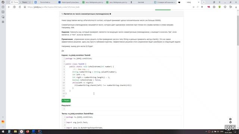Click the 'int left = 0;' code line

79,74
